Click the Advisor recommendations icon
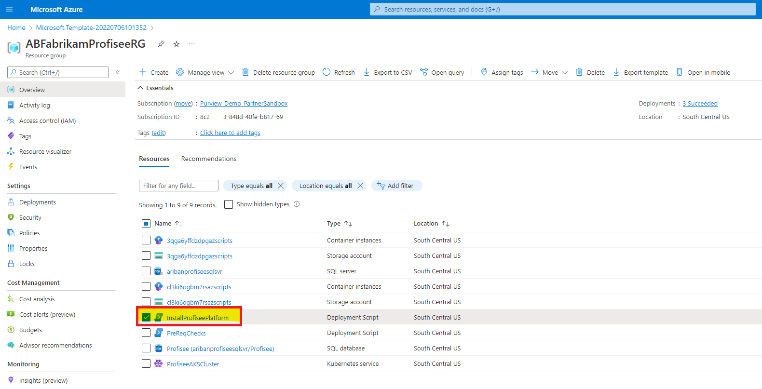 [11, 345]
